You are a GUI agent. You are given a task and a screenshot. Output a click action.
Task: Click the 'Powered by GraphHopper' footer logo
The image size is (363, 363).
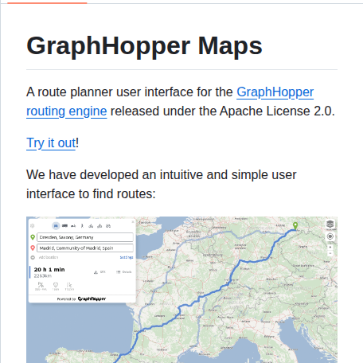point(81,299)
